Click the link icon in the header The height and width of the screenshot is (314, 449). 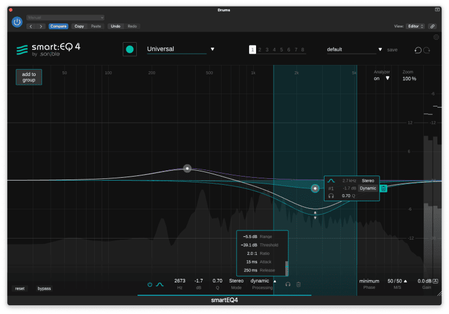point(433,26)
